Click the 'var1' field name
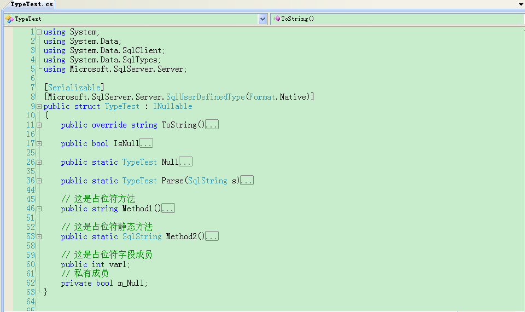525x312 pixels. click(118, 265)
